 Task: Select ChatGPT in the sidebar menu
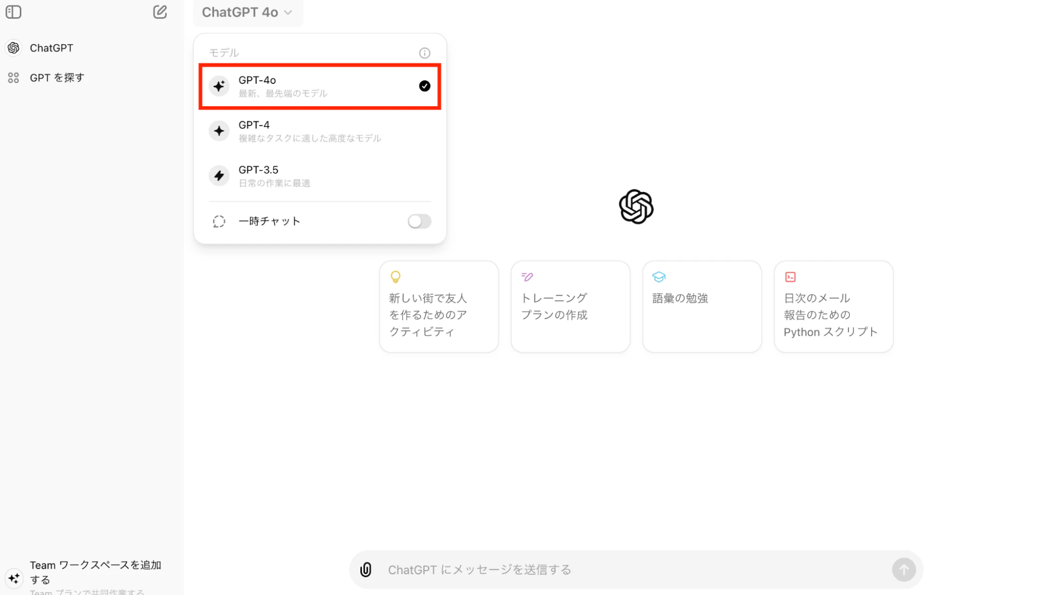coord(53,47)
